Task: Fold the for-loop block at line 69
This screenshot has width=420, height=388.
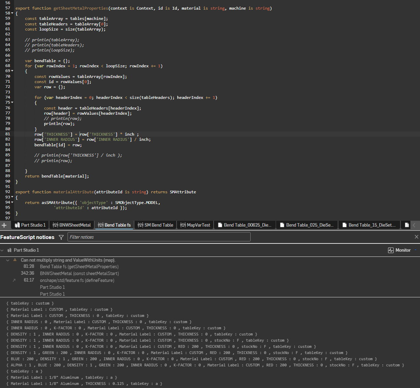Action: coord(12,71)
